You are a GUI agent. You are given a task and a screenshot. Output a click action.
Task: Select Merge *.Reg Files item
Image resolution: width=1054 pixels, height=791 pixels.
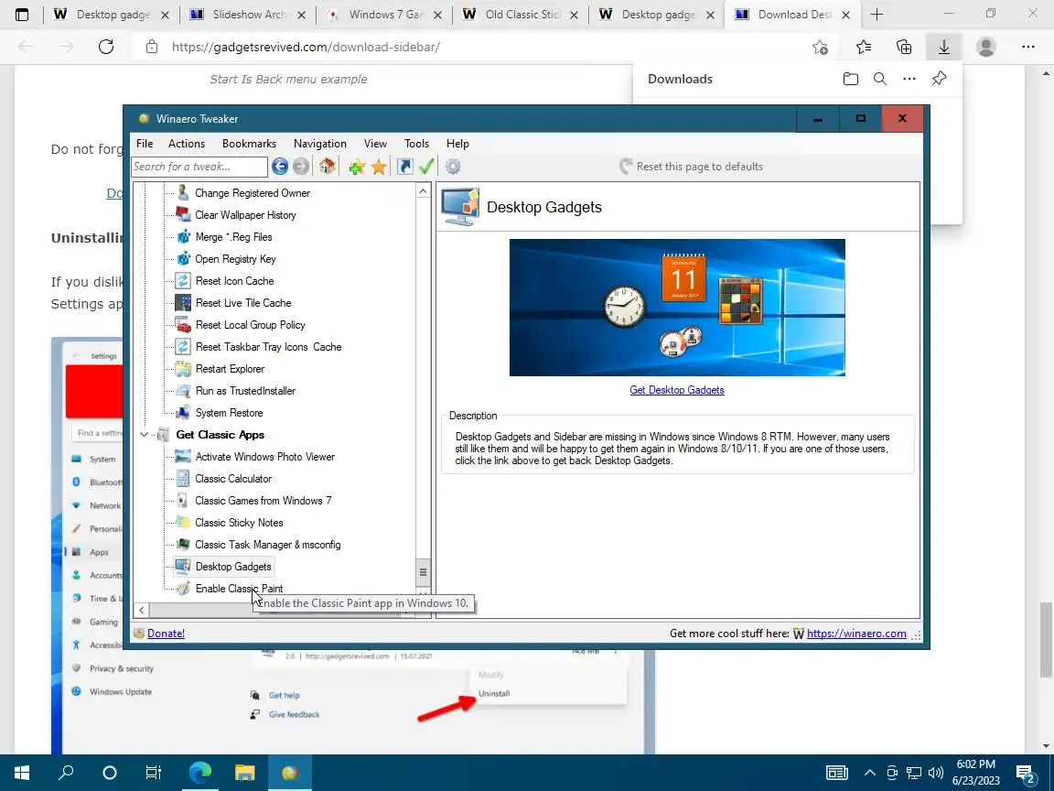(x=233, y=237)
